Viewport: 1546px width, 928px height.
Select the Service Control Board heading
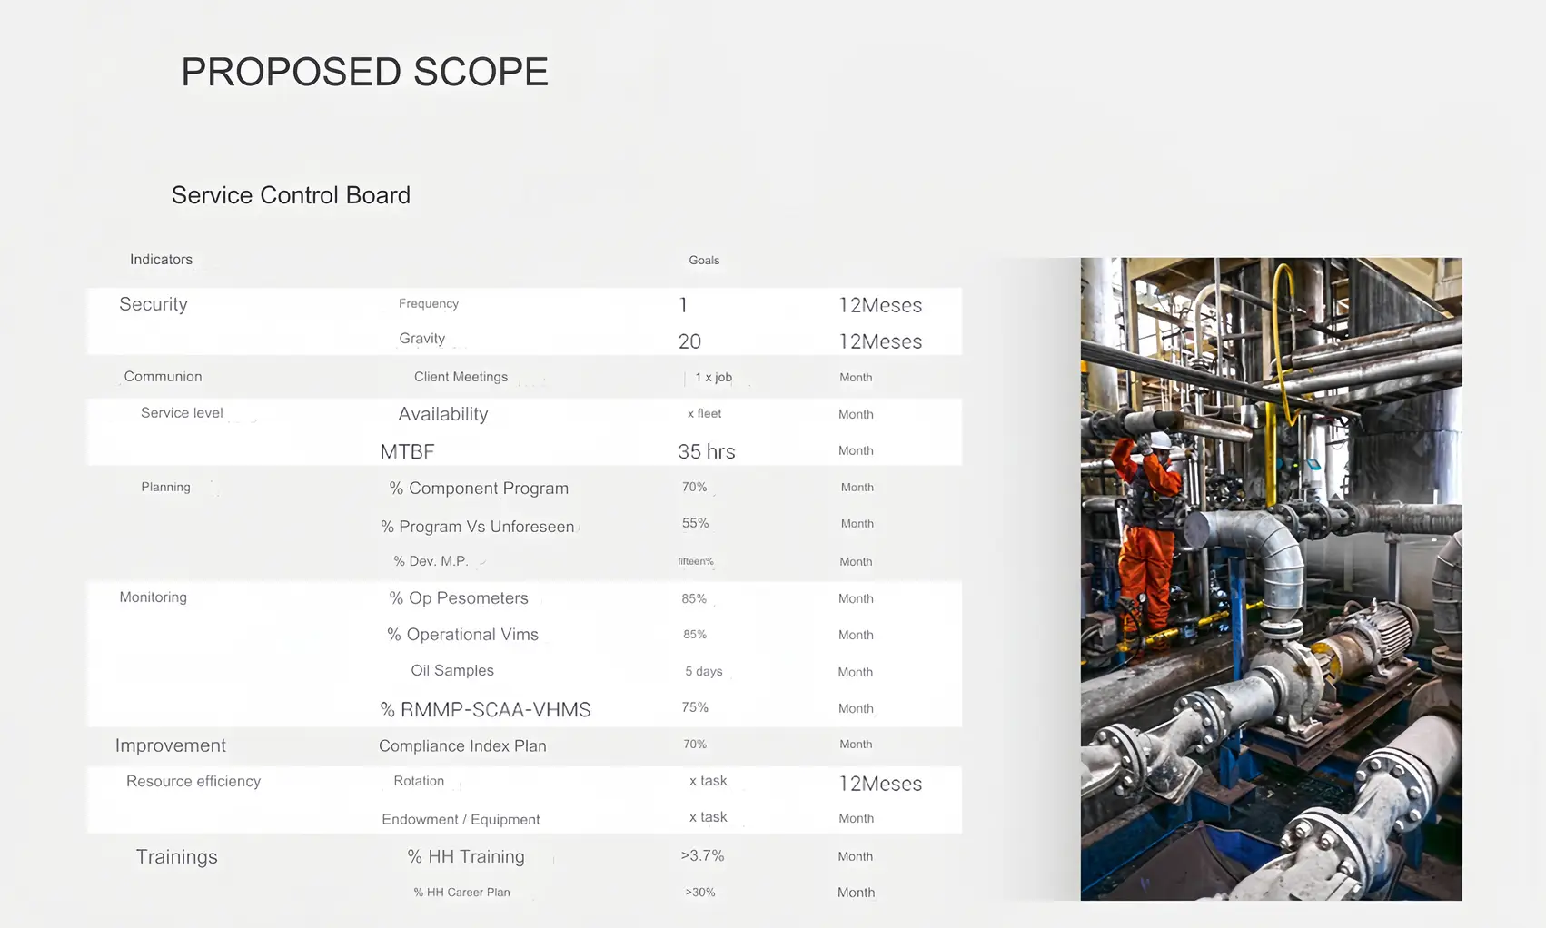coord(291,195)
